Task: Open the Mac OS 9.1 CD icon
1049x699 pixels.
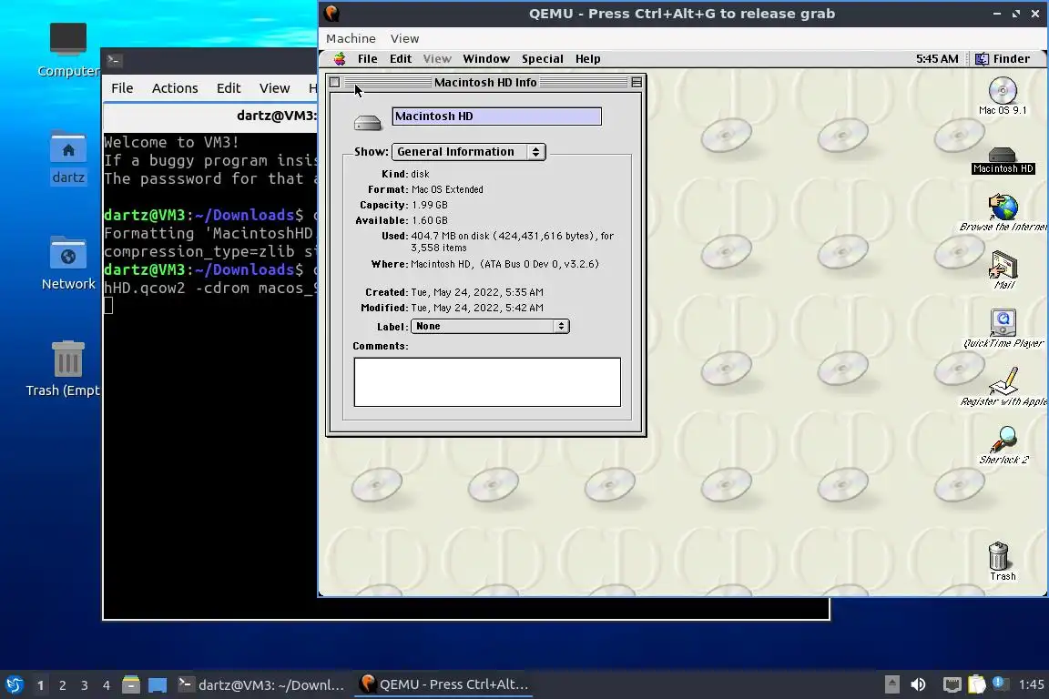Action: (x=1003, y=91)
